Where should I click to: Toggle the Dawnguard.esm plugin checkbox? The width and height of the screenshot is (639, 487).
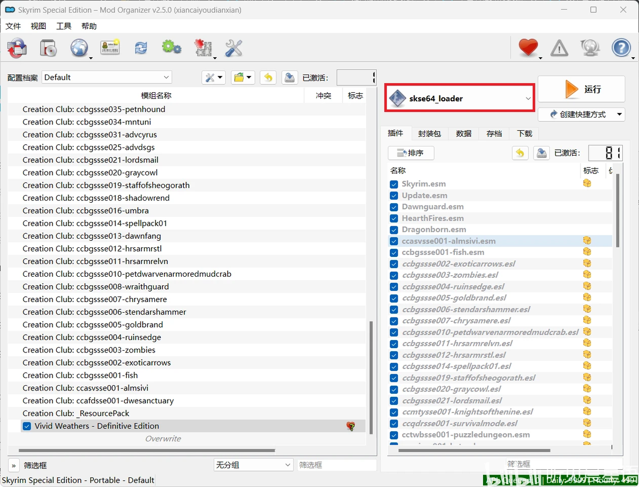[x=393, y=207]
